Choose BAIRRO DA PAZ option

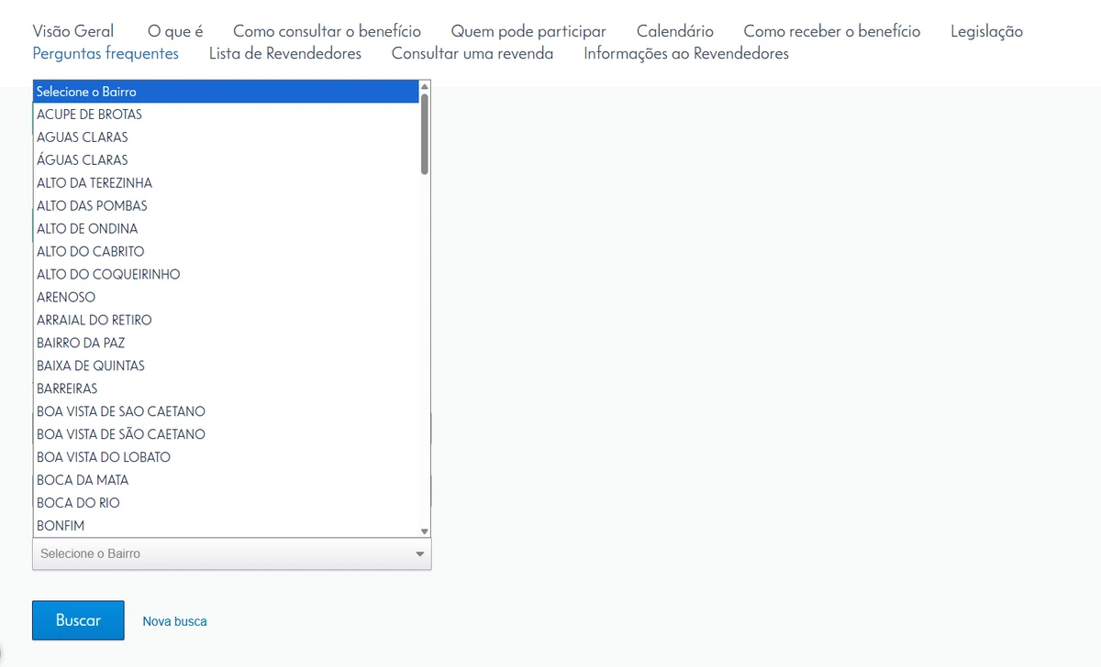click(81, 343)
